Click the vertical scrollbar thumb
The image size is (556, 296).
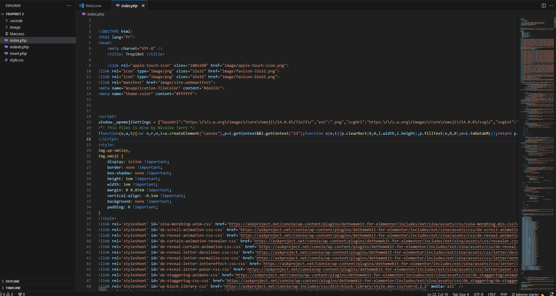555,22
